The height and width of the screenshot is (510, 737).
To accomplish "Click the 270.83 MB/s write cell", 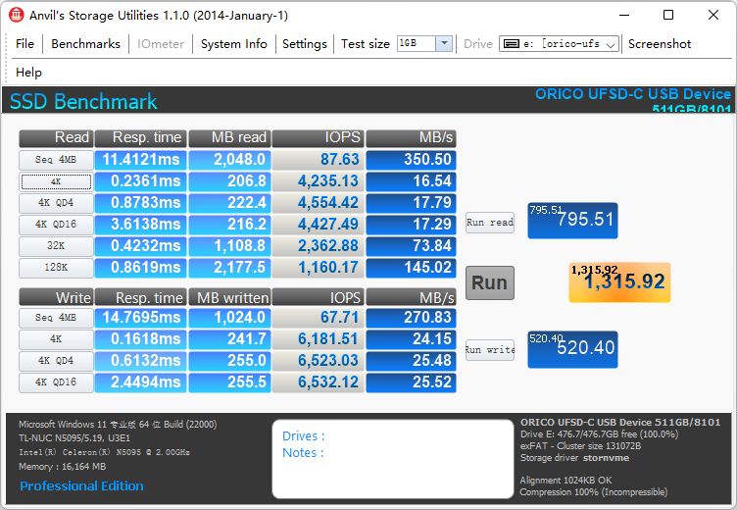I will point(411,318).
